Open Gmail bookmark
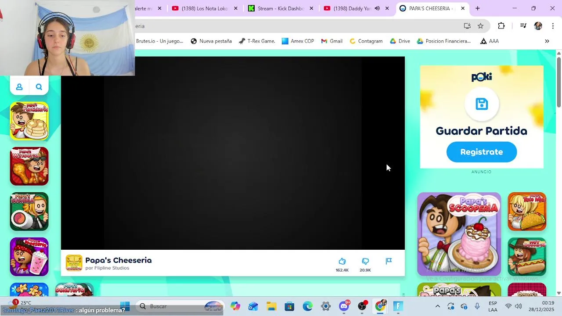The width and height of the screenshot is (562, 316). point(331,41)
